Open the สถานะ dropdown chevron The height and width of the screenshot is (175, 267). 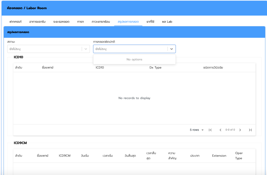pyautogui.click(x=86, y=49)
